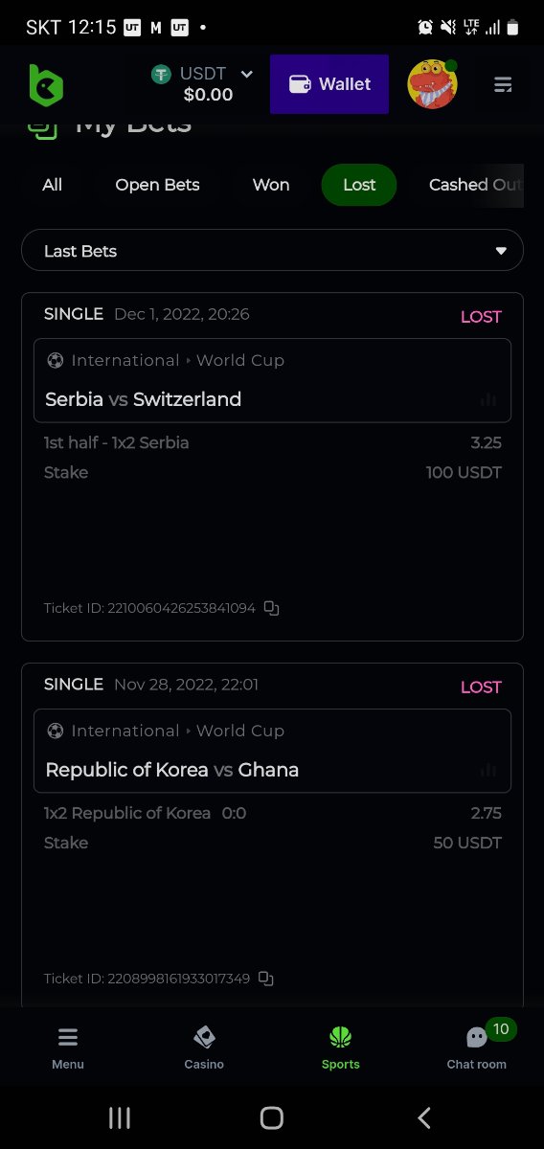Open the dinosaur profile avatar
The image size is (544, 1149).
coord(432,84)
